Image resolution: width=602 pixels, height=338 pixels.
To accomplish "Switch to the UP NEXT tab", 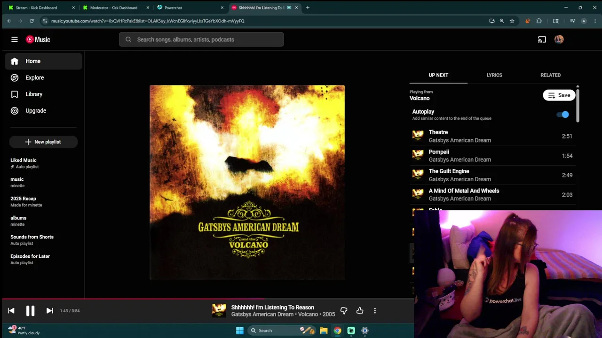I will (x=438, y=75).
